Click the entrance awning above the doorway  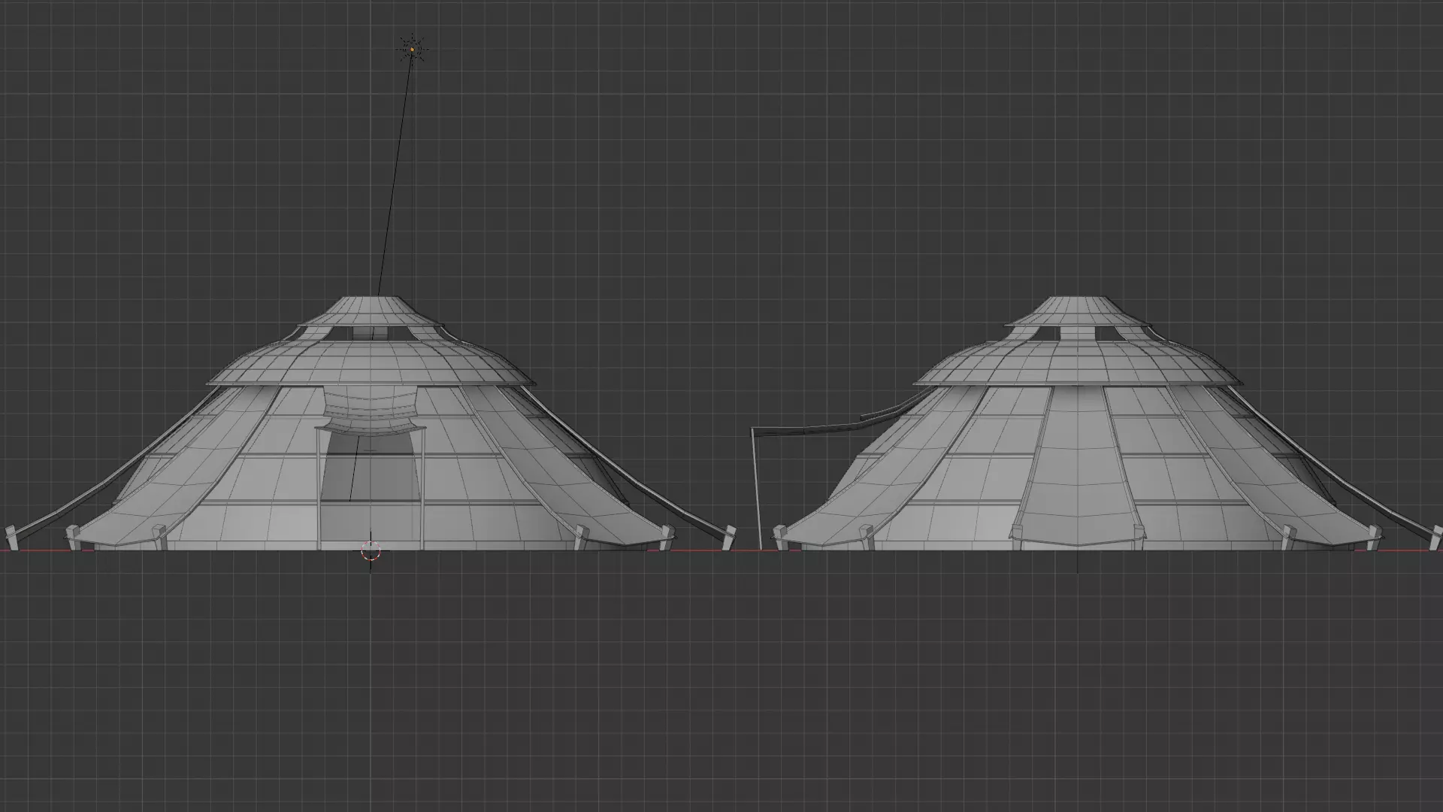[370, 411]
